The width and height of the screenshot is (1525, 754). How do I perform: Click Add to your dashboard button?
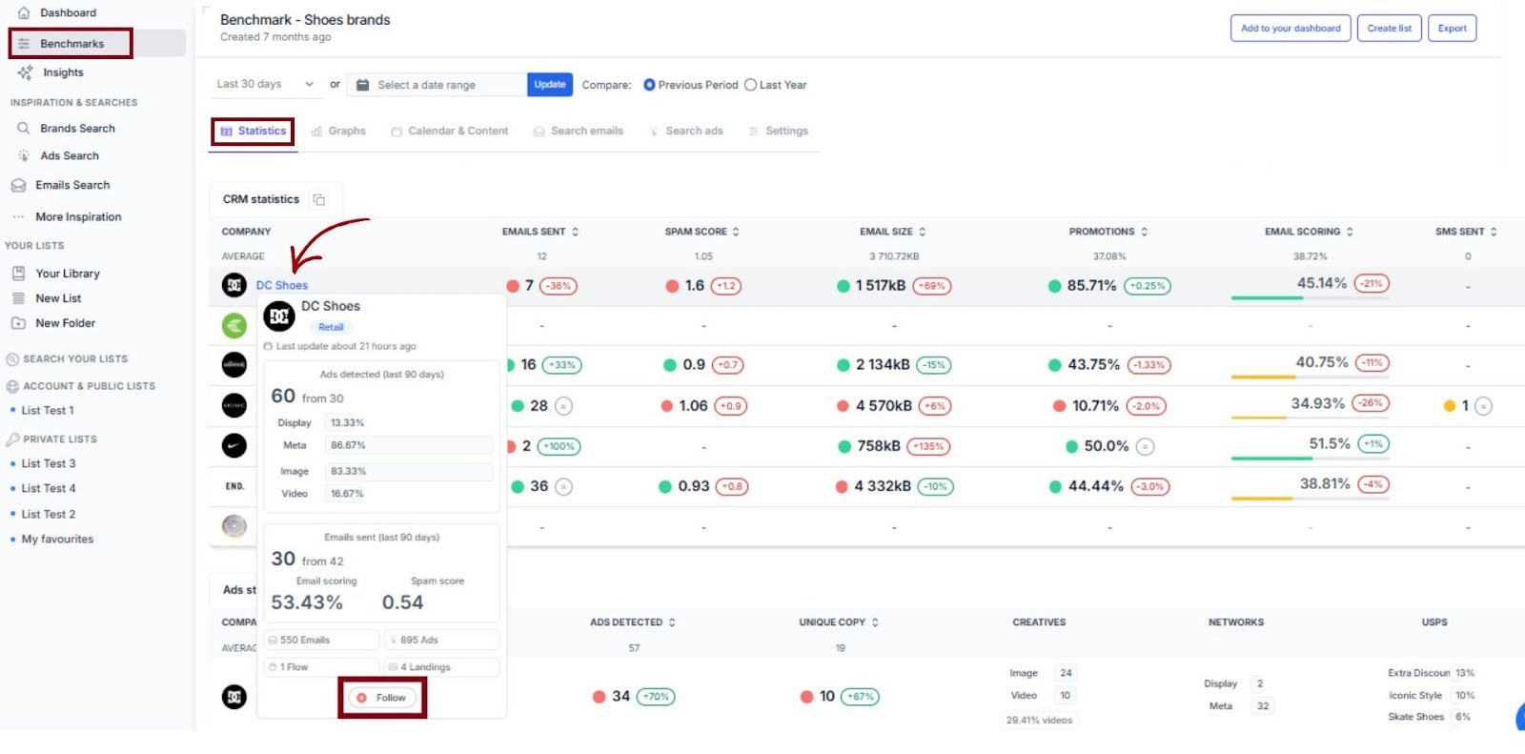(1291, 29)
